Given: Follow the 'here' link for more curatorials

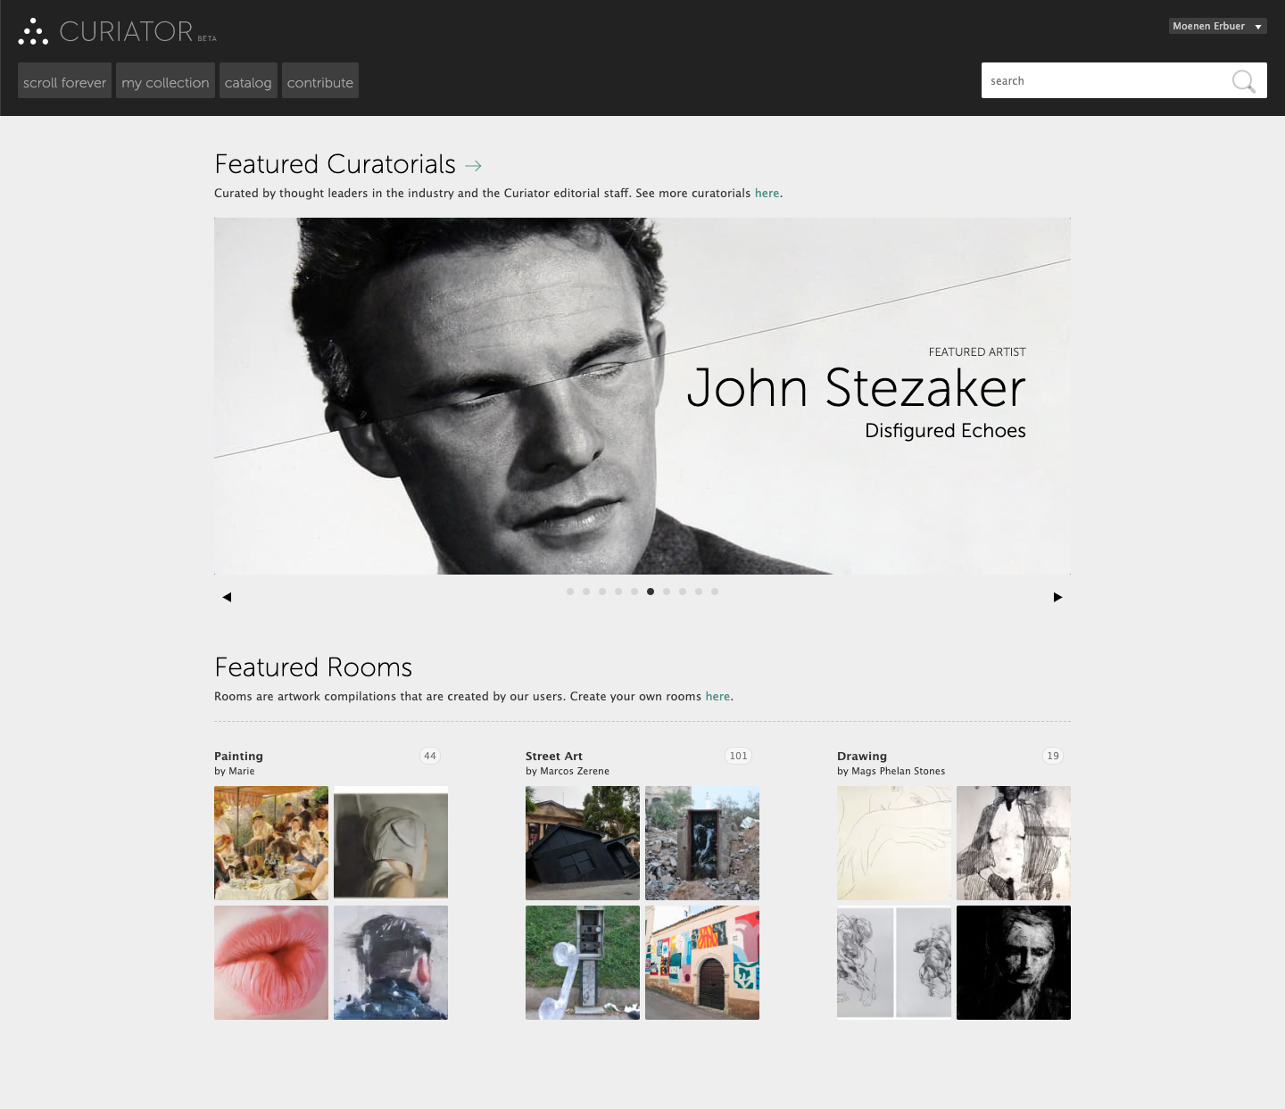Looking at the screenshot, I should click(767, 193).
